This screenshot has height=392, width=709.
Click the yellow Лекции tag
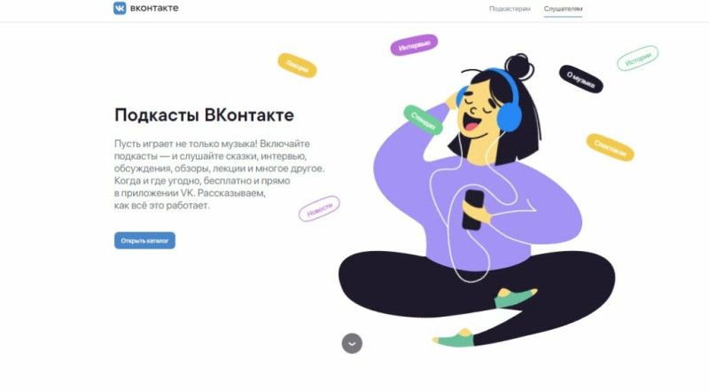click(x=297, y=66)
